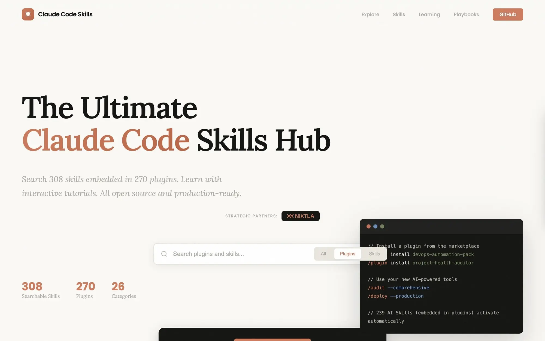Click the 26 Categories stat
This screenshot has width=545, height=341.
point(124,290)
